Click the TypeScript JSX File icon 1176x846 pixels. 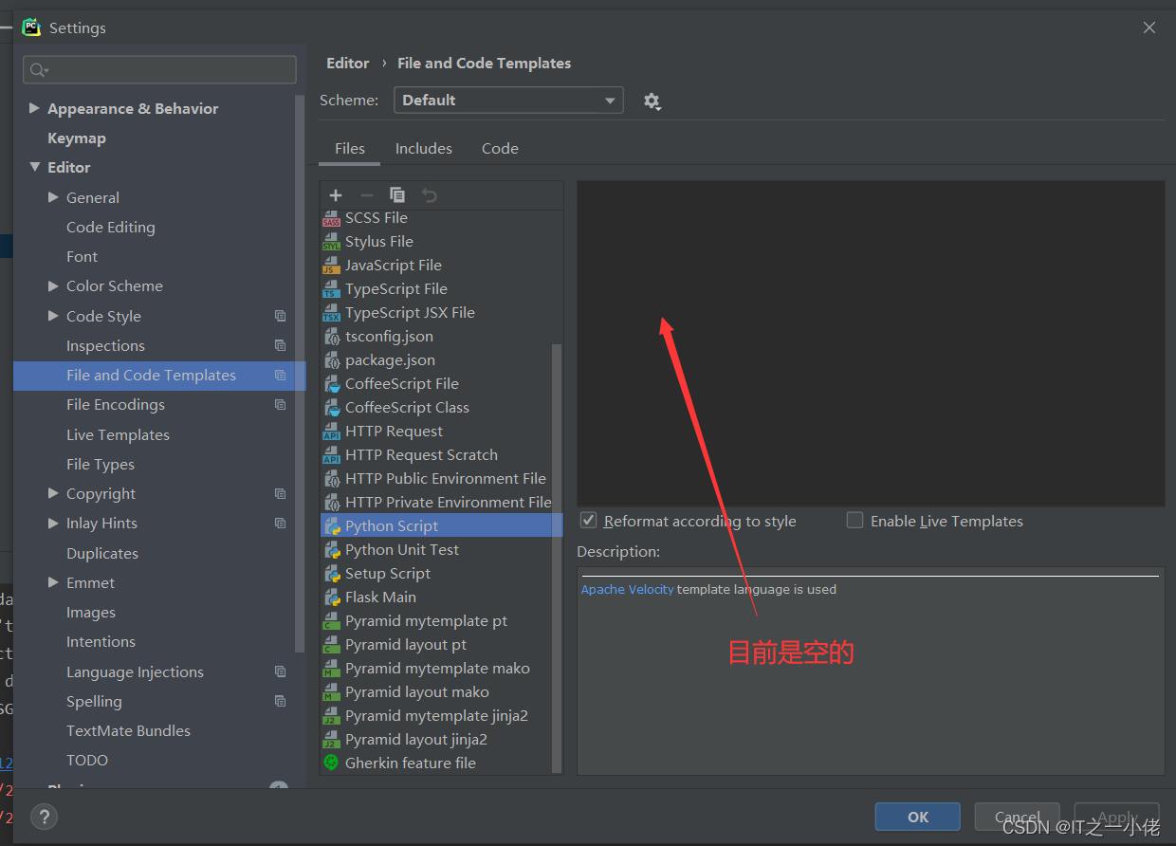[x=331, y=313]
